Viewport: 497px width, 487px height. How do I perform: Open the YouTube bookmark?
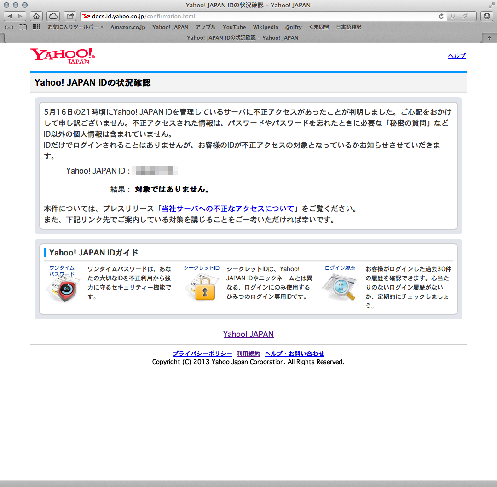(x=234, y=27)
